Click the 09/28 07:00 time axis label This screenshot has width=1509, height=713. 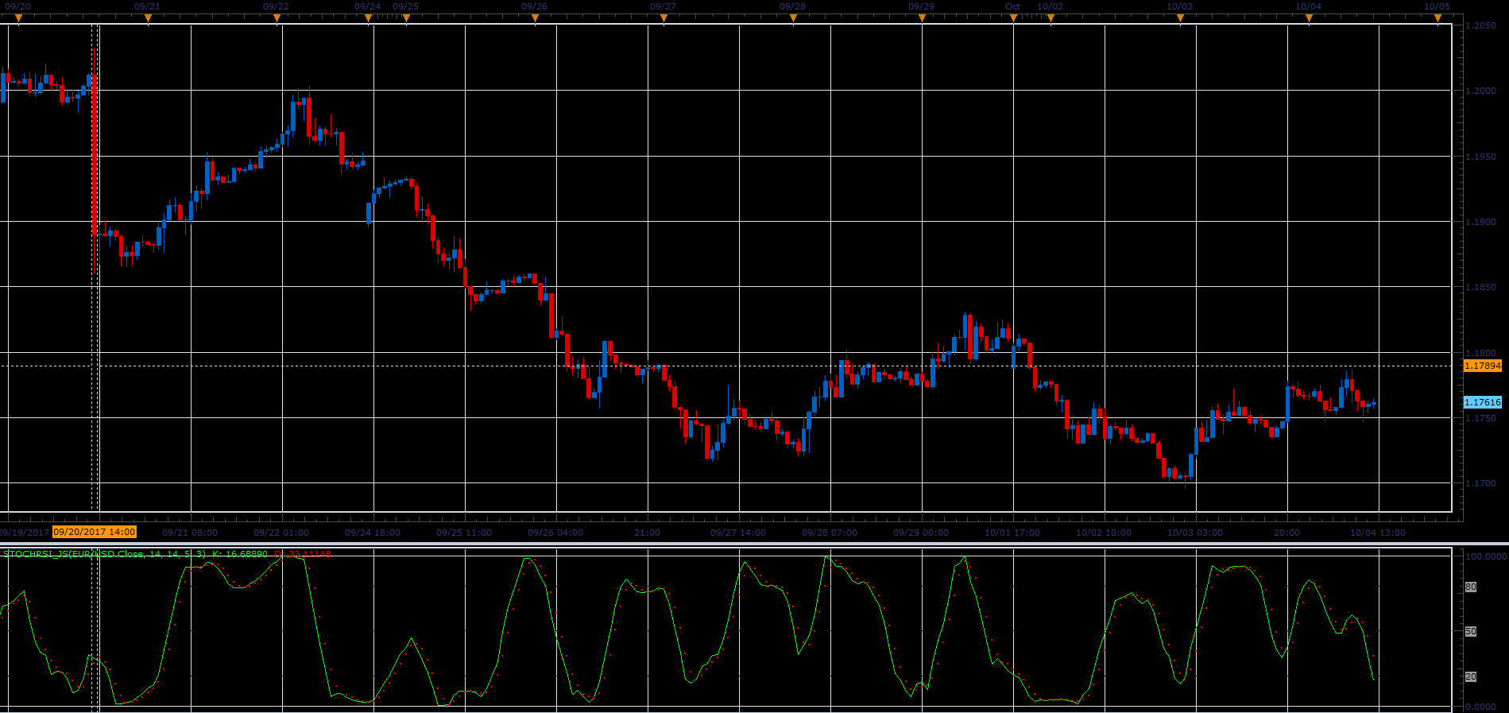pos(830,533)
